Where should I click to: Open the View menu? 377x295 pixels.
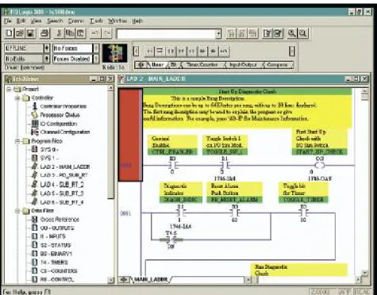[x=36, y=21]
